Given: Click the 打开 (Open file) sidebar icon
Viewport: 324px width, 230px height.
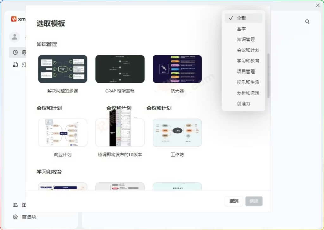Looking at the screenshot, I should coord(15,64).
